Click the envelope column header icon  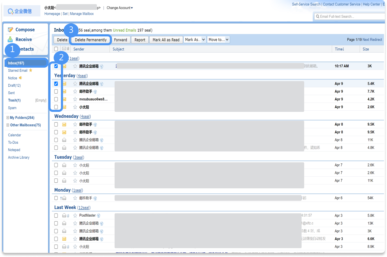64,49
